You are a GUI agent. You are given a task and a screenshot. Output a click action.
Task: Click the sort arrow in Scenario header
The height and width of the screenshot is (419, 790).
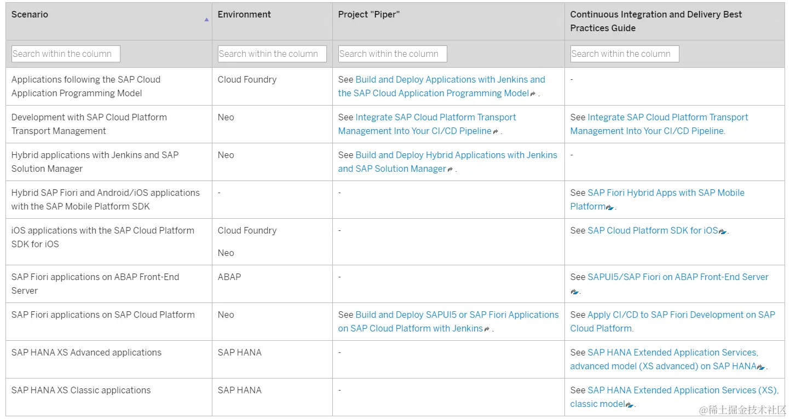(206, 20)
